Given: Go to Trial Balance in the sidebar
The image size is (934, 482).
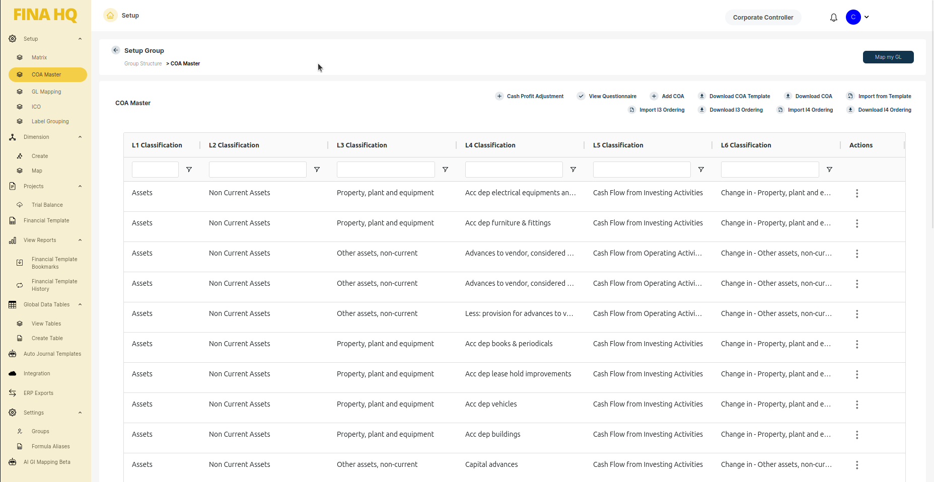Looking at the screenshot, I should tap(47, 205).
